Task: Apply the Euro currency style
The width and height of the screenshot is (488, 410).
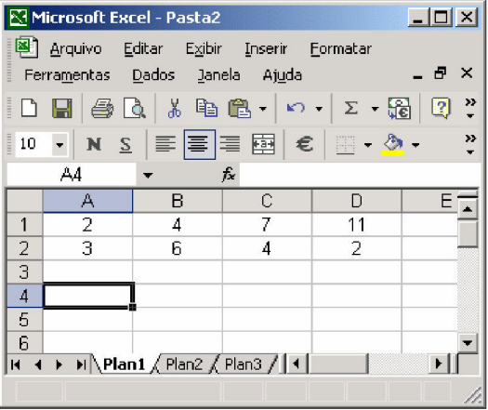Action: (x=304, y=144)
